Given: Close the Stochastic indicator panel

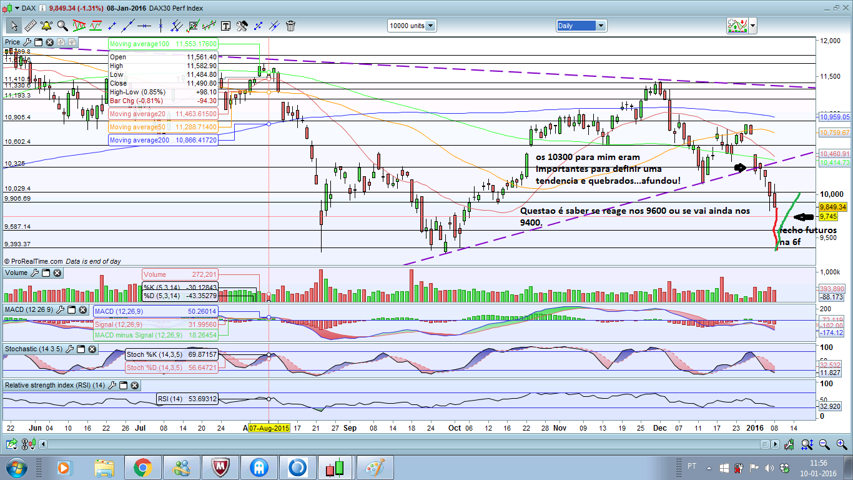Looking at the screenshot, I should click(92, 348).
